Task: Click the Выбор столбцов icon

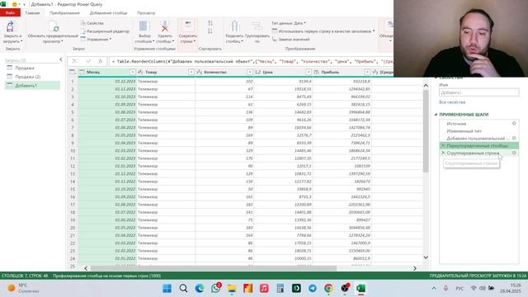Action: (x=144, y=26)
